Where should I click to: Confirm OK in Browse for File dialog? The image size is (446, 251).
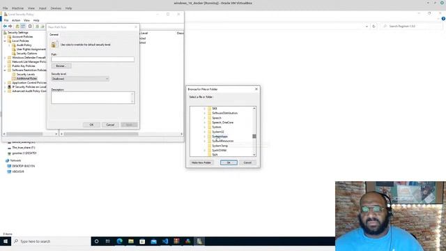tap(229, 162)
